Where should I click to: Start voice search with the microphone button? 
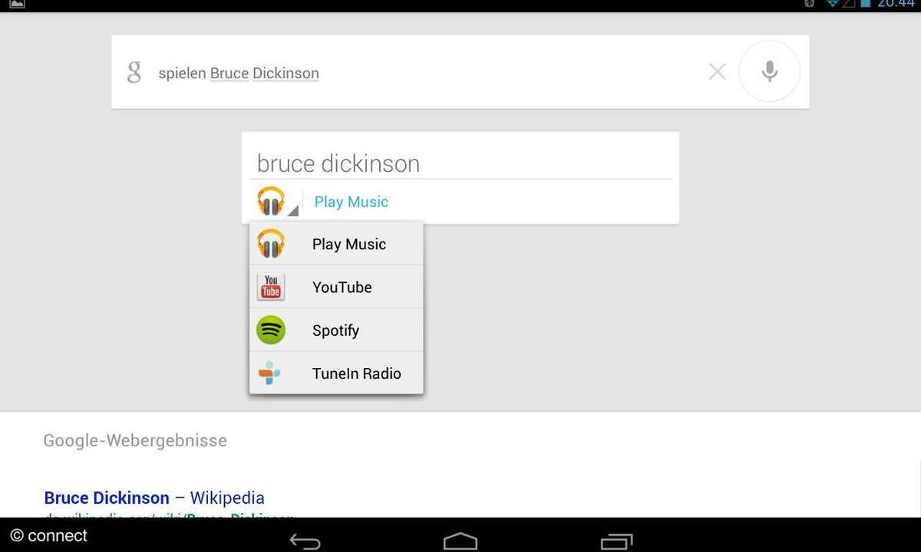[769, 71]
